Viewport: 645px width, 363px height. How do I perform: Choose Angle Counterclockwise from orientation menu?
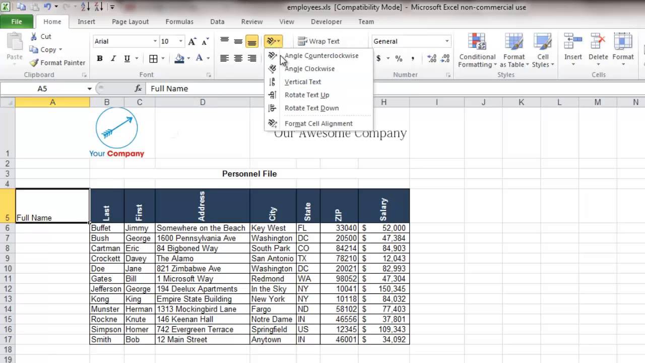318,55
